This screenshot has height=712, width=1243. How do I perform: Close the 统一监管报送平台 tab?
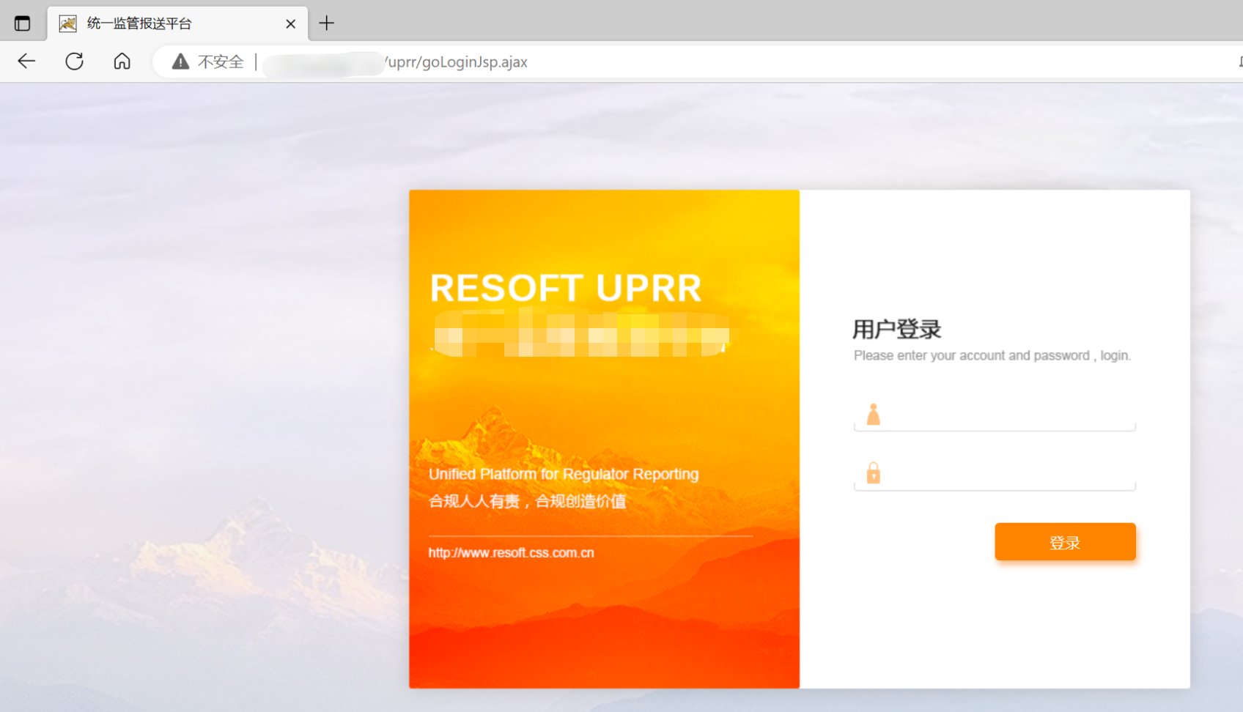tap(290, 24)
